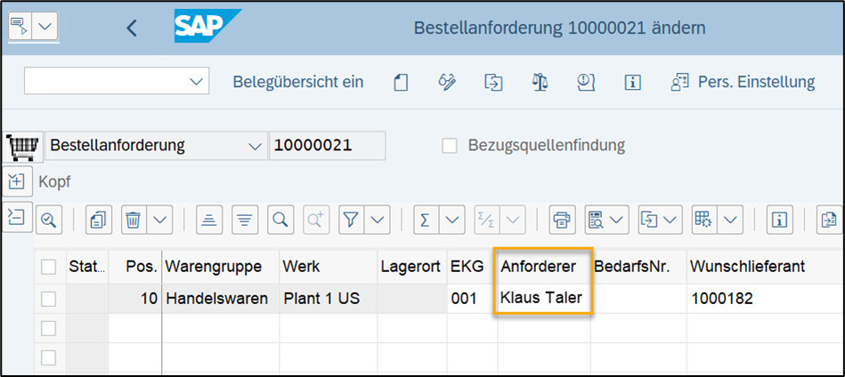Viewport: 845px width, 377px height.
Task: Click the create new document icon
Action: (x=401, y=82)
